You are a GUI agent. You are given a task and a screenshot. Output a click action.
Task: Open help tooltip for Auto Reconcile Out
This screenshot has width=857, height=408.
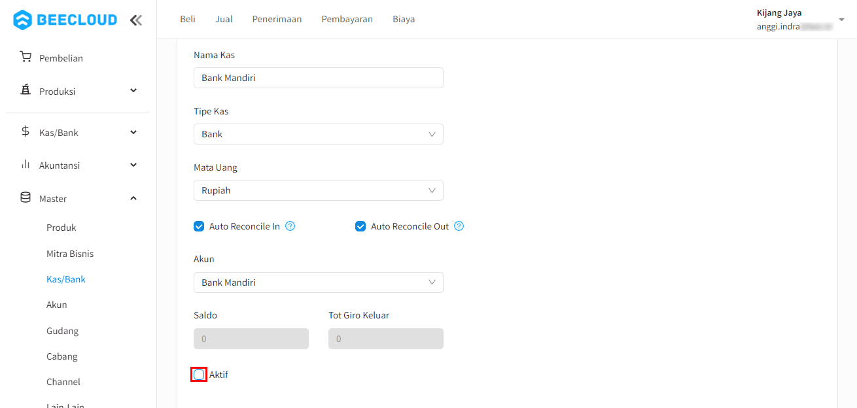(x=459, y=226)
